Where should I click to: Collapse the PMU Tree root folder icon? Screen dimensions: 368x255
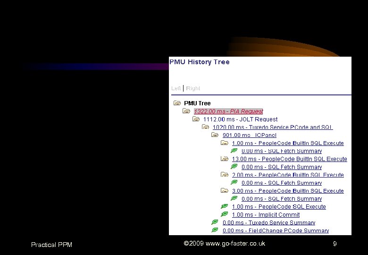coord(177,103)
